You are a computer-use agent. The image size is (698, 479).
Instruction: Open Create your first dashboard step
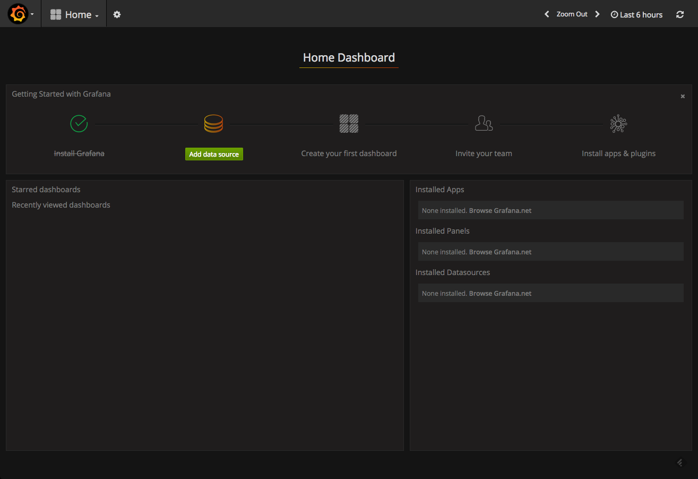coord(349,153)
